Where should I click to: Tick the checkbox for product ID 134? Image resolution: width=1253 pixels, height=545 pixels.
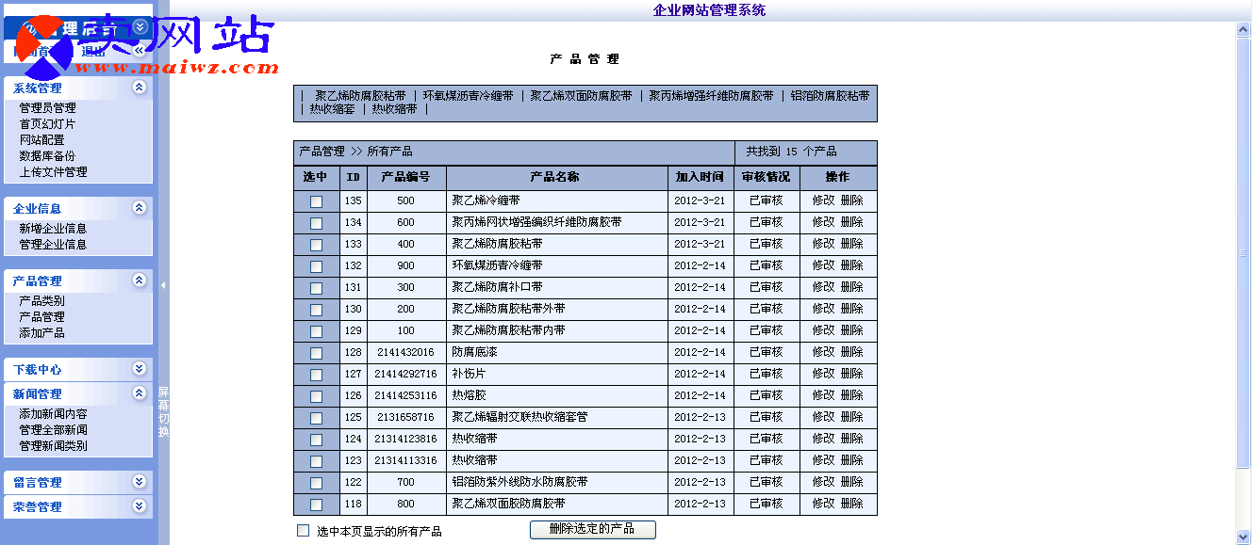[x=317, y=223]
